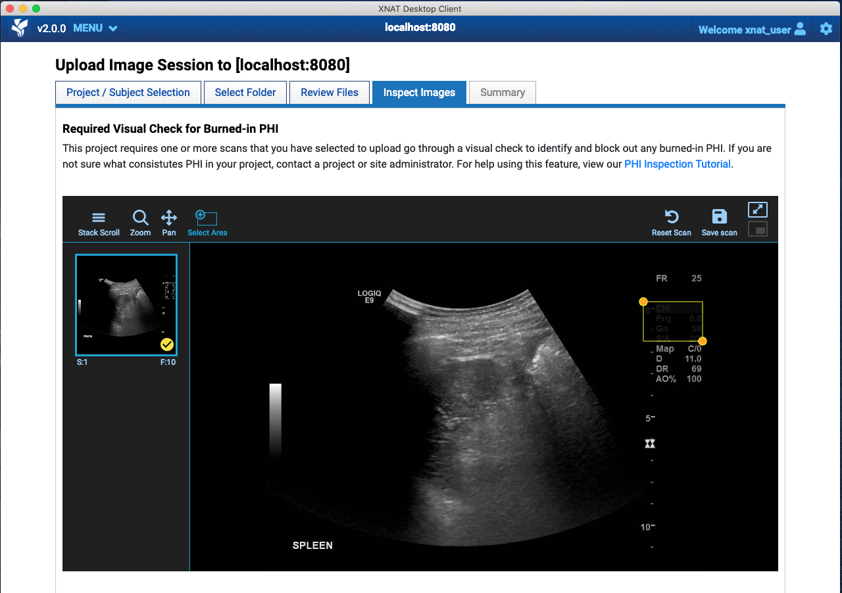Save scan using the disk icon
The width and height of the screenshot is (842, 593).
point(719,223)
